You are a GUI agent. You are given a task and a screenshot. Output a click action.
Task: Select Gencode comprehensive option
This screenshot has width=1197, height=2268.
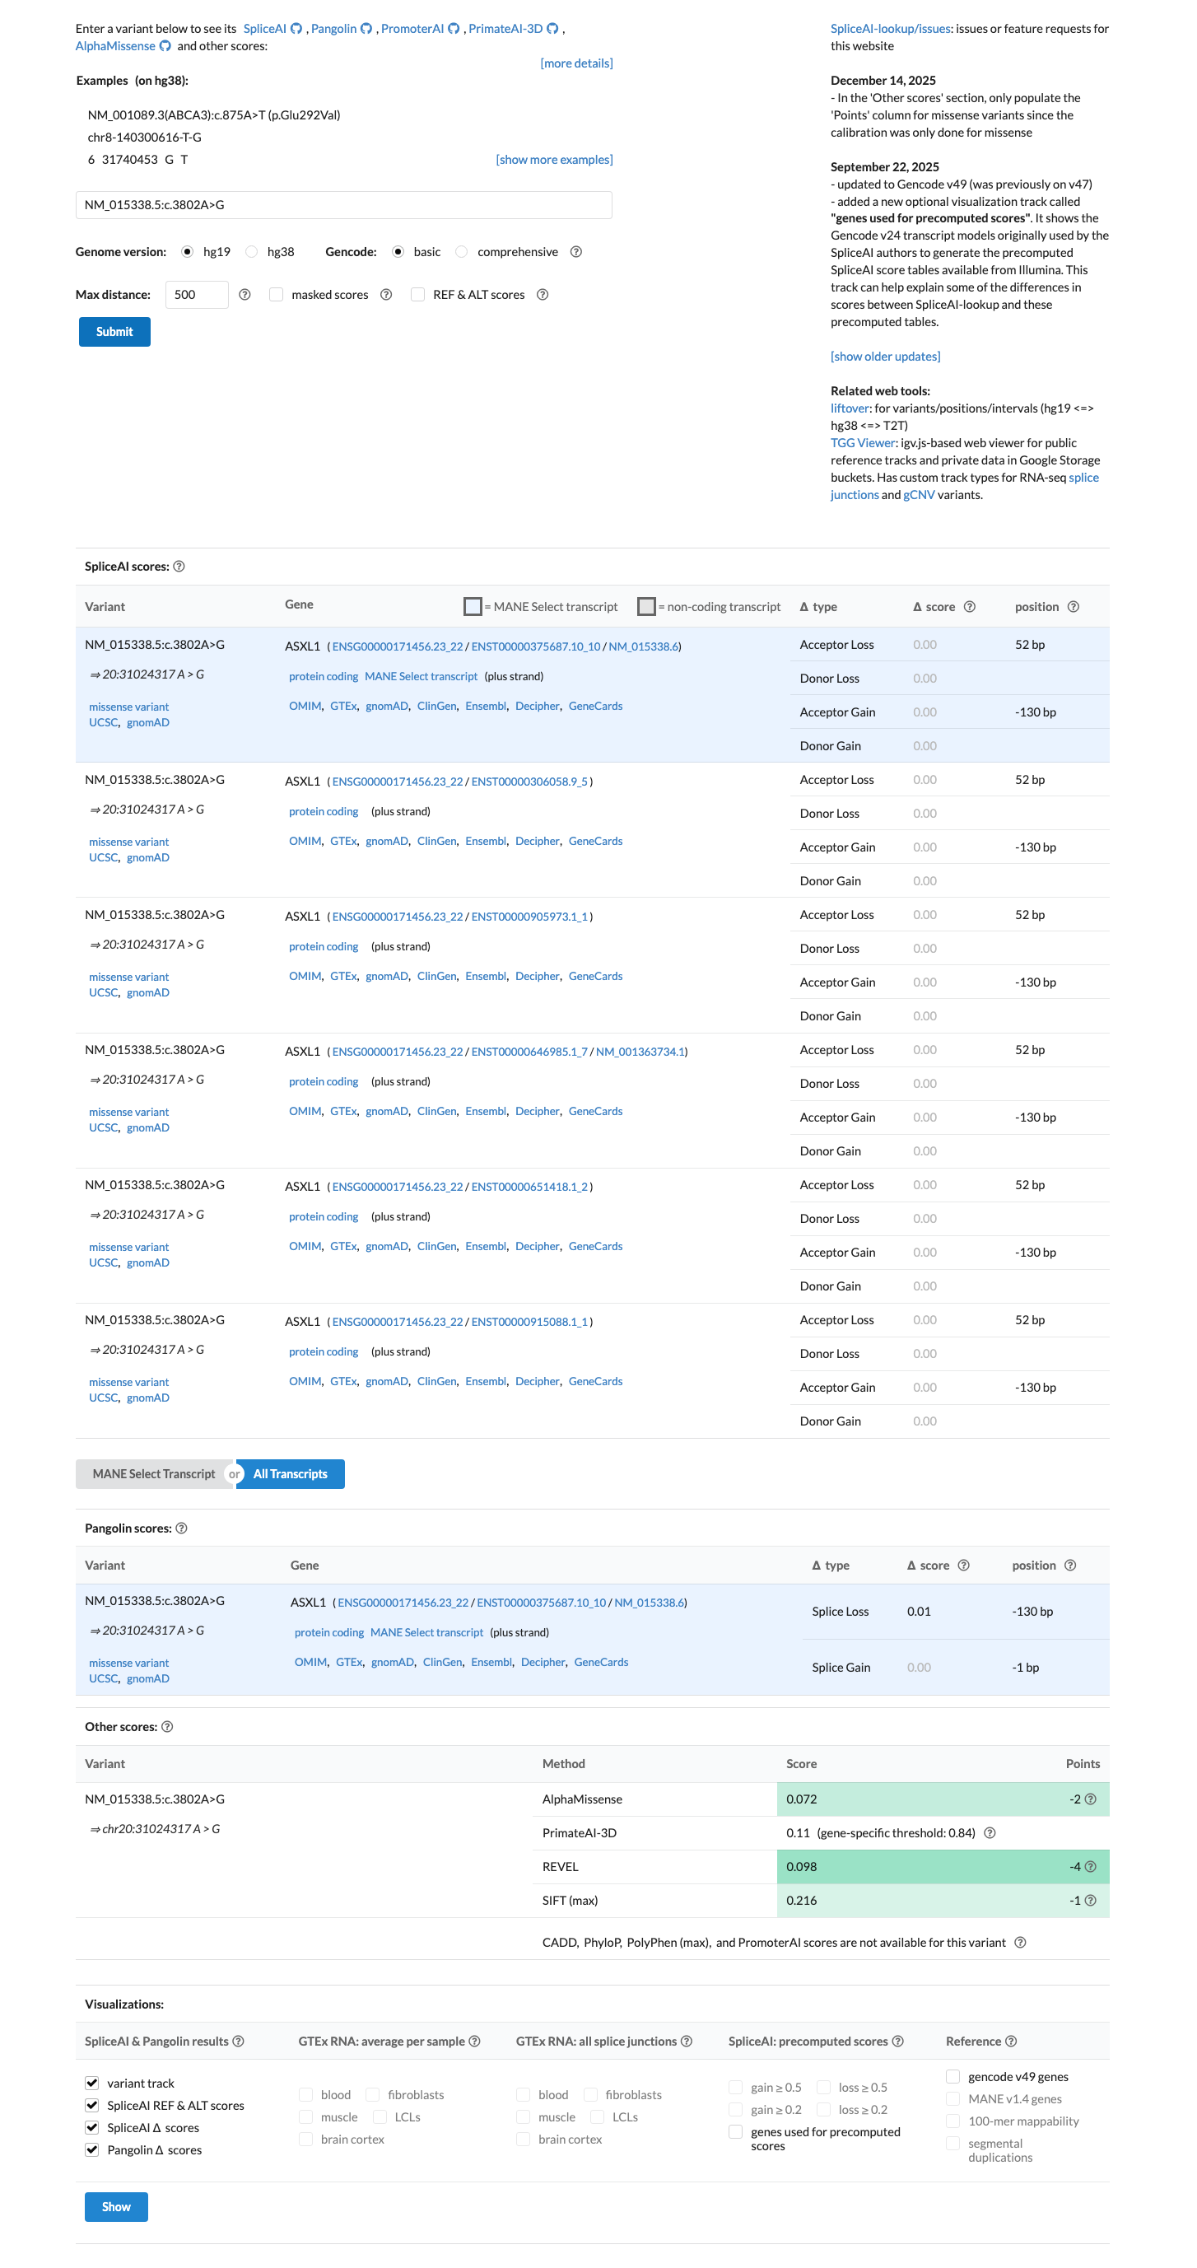[461, 252]
